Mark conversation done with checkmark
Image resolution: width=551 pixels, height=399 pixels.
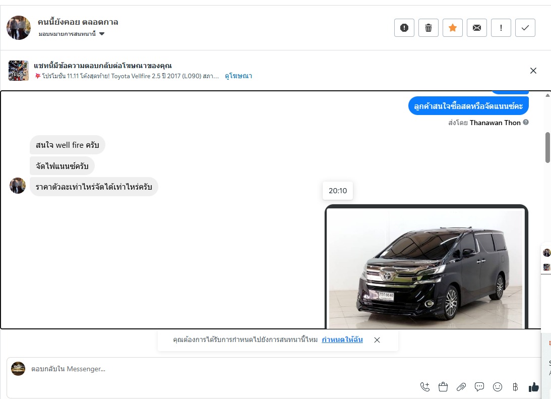pos(525,28)
